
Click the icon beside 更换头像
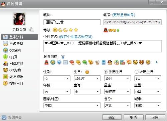pyautogui.click(x=31, y=29)
